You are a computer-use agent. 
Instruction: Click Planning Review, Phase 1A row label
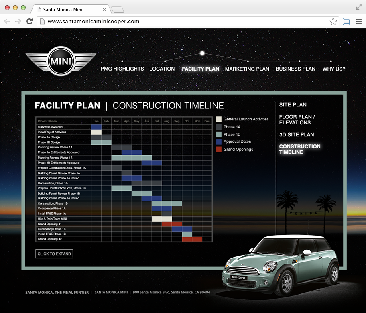[55, 147]
